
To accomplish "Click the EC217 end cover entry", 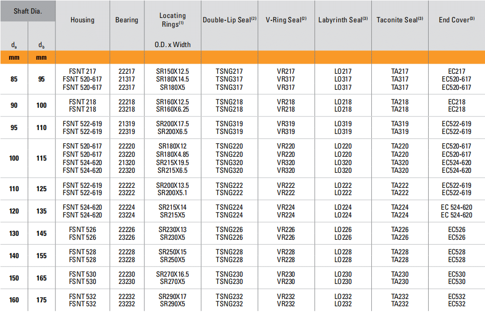I will point(456,71).
